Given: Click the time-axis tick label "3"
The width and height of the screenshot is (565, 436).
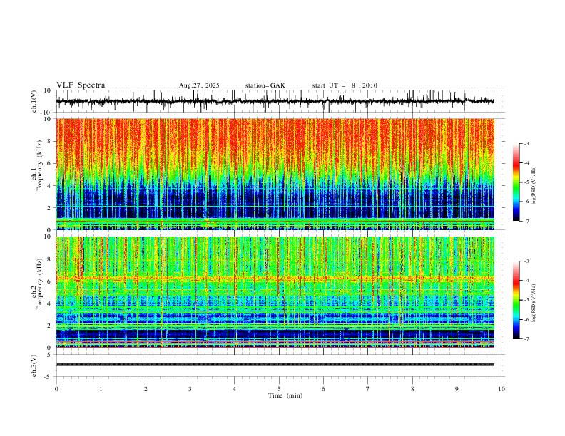Looking at the screenshot, I should tap(190, 389).
